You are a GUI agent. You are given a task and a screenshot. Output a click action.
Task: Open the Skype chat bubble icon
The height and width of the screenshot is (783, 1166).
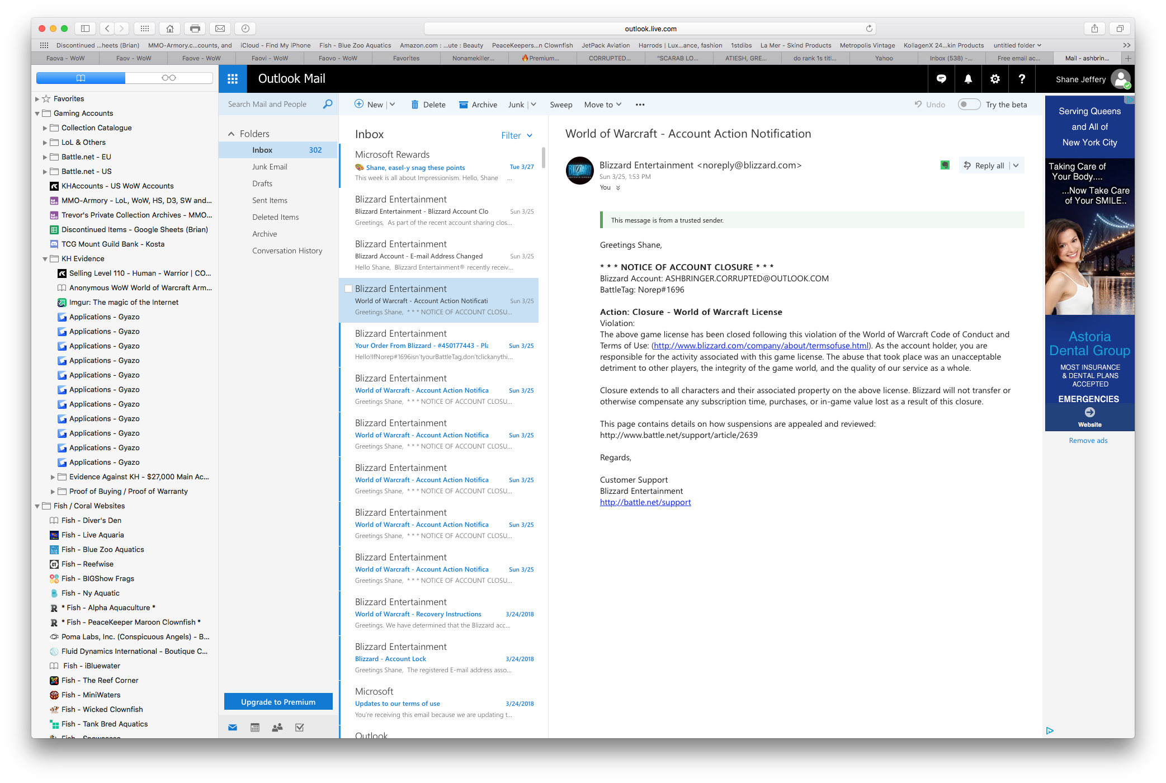[941, 79]
